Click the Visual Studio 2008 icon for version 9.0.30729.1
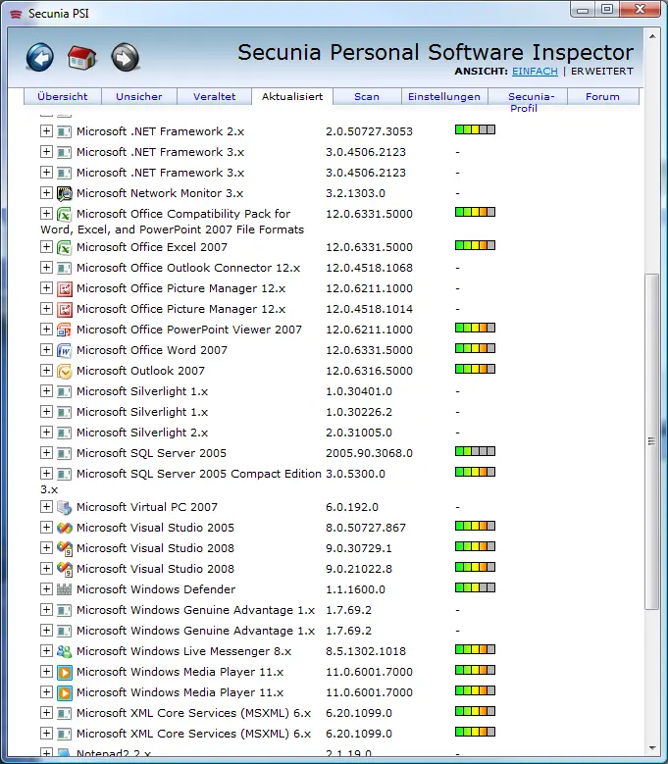Viewport: 668px width, 764px height. 65,548
